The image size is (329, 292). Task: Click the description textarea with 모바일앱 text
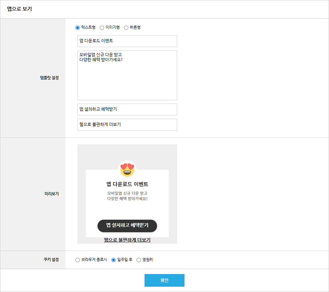[127, 75]
